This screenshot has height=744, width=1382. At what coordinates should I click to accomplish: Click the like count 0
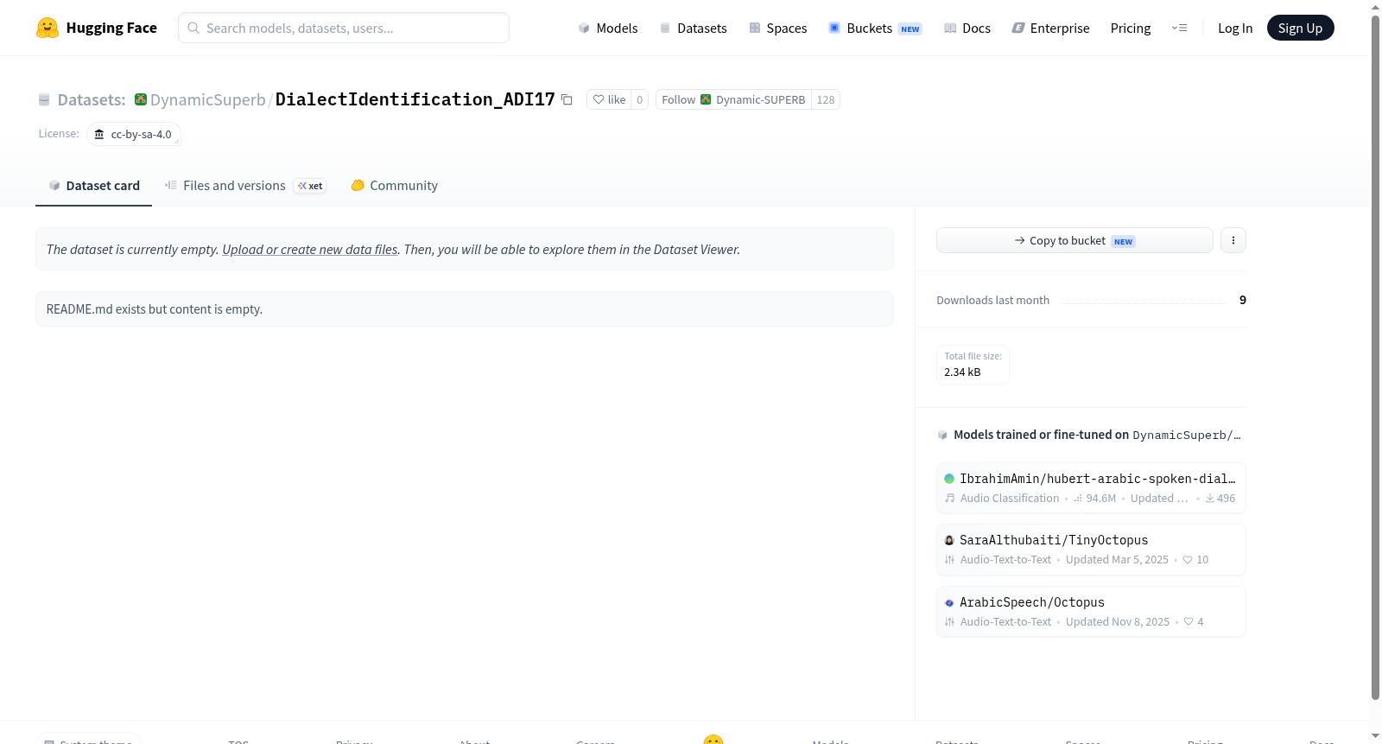point(639,99)
